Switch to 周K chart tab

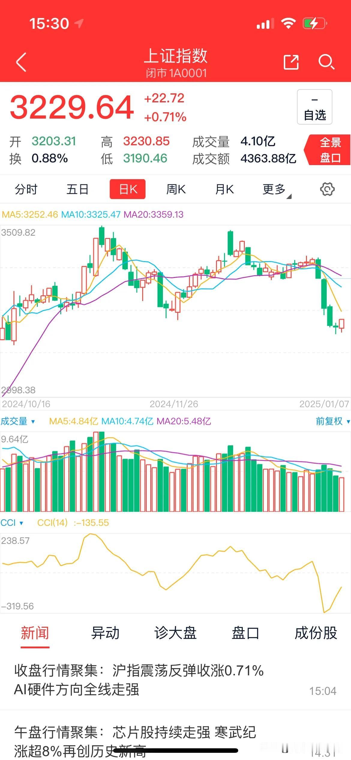tap(176, 189)
